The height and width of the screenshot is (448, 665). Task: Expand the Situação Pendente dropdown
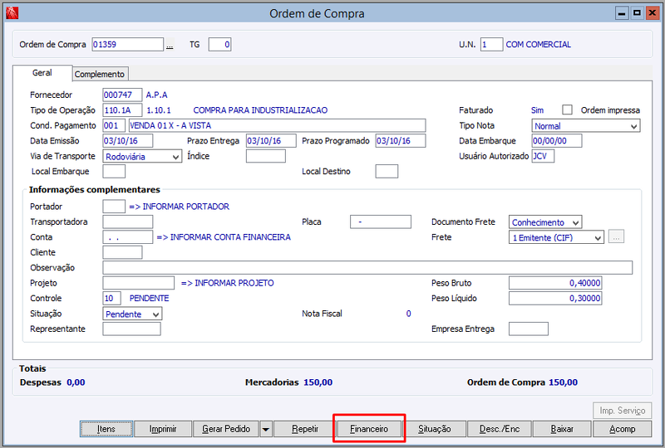pyautogui.click(x=132, y=314)
